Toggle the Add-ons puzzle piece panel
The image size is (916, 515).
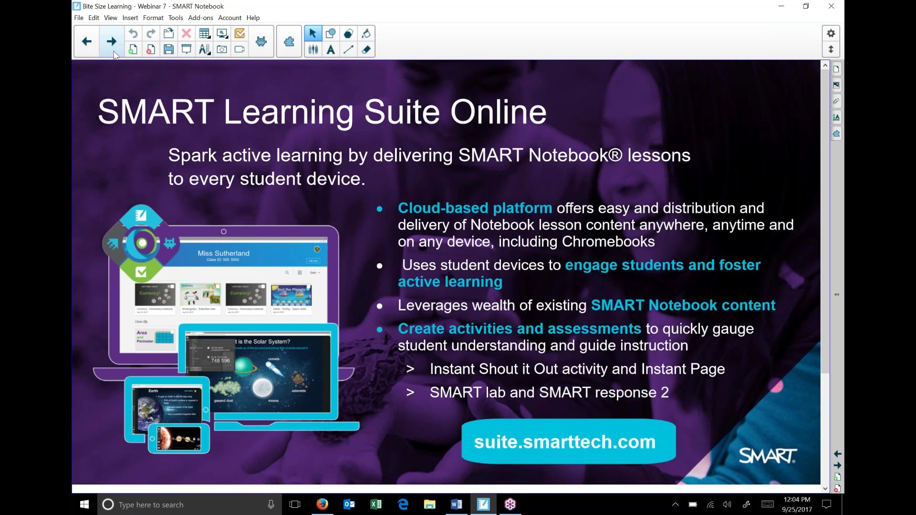[289, 41]
